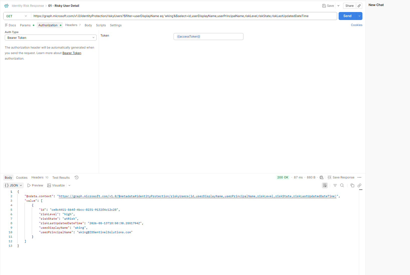The width and height of the screenshot is (410, 275).
Task: Open the request Settings tab
Action: pos(116,25)
